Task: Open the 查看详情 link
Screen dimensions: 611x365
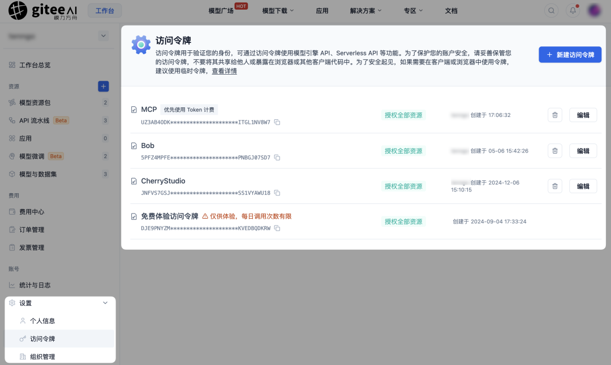Action: pyautogui.click(x=225, y=71)
